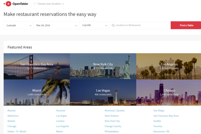Select the San Francisco Bay Area featured tile
Screen dimensions: 201x134
(x=37, y=66)
